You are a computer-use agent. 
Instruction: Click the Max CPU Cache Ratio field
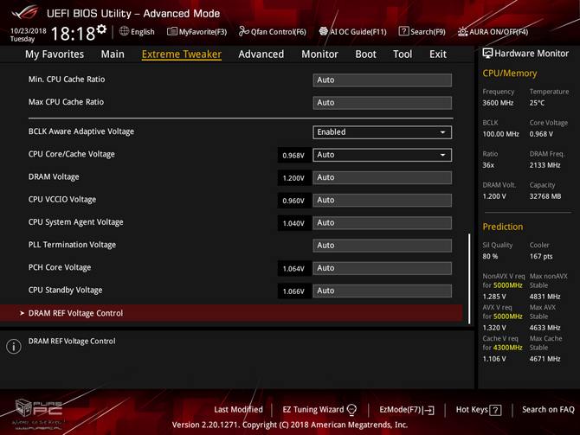coord(382,103)
